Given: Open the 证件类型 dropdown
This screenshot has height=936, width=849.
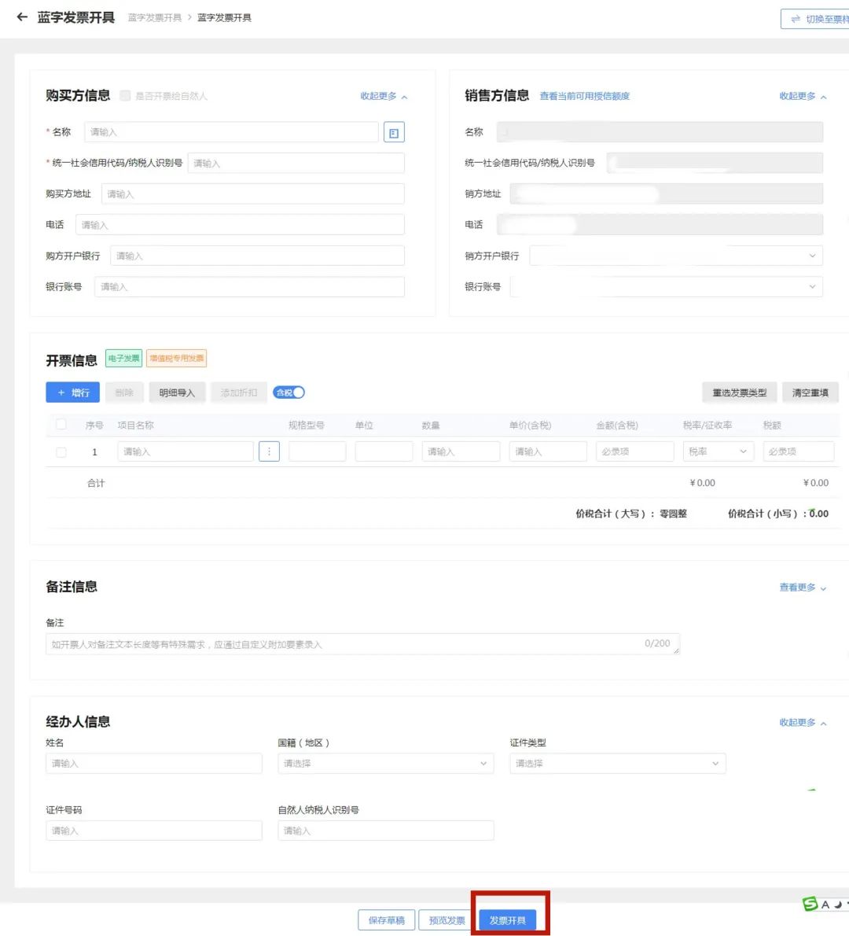Looking at the screenshot, I should tap(617, 762).
